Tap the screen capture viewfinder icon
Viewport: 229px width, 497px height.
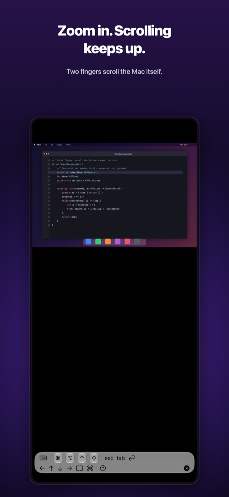[x=90, y=468]
